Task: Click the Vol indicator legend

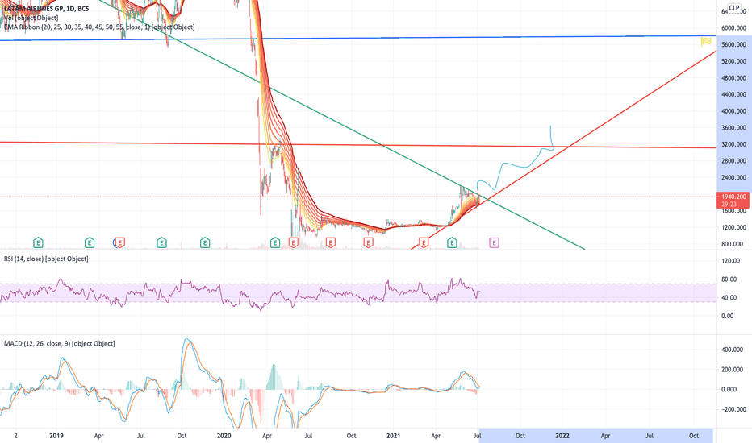Action: pyautogui.click(x=31, y=18)
